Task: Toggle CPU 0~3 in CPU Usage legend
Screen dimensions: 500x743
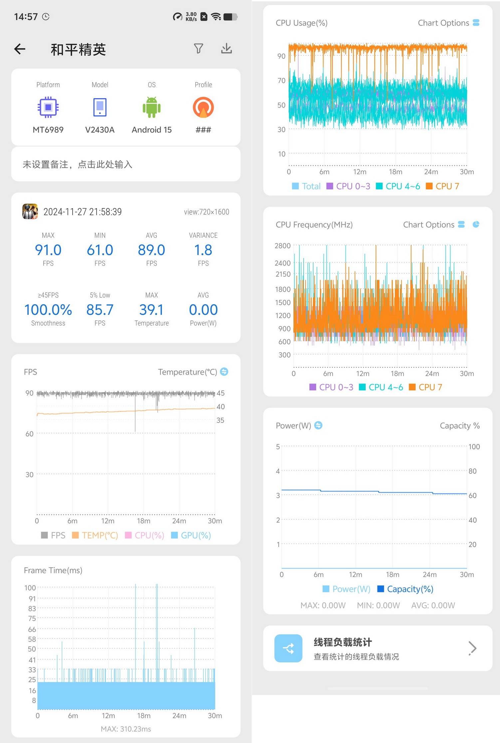Action: [348, 186]
